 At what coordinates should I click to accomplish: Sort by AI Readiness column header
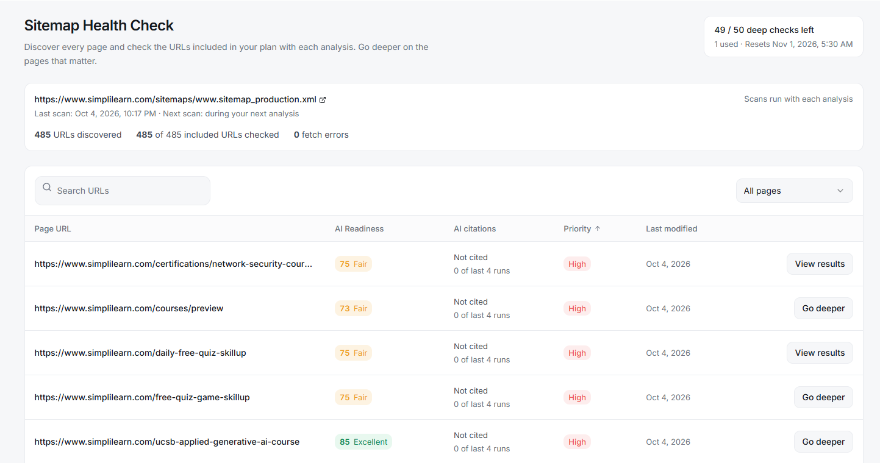click(359, 229)
